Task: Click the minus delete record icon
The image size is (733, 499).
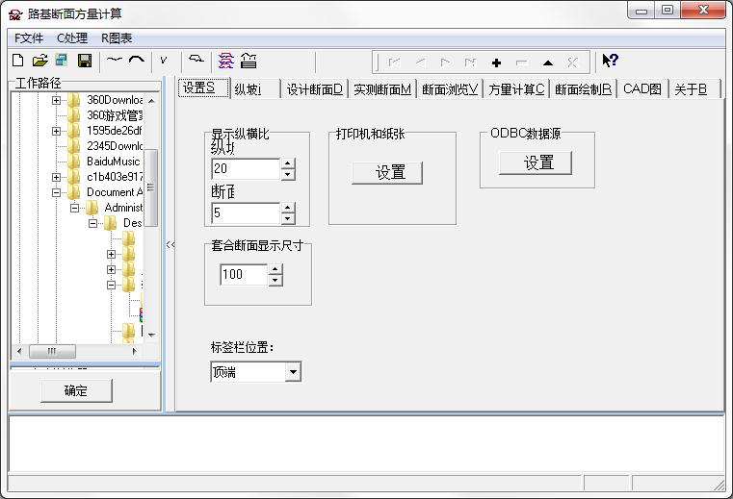Action: coord(522,62)
